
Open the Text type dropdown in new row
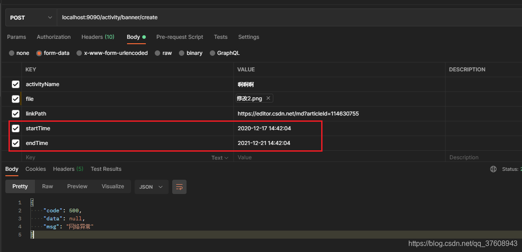(220, 158)
